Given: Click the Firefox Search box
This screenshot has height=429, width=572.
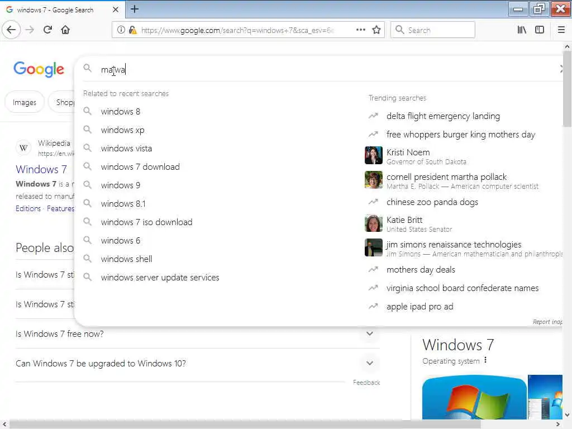Looking at the screenshot, I should tap(433, 30).
